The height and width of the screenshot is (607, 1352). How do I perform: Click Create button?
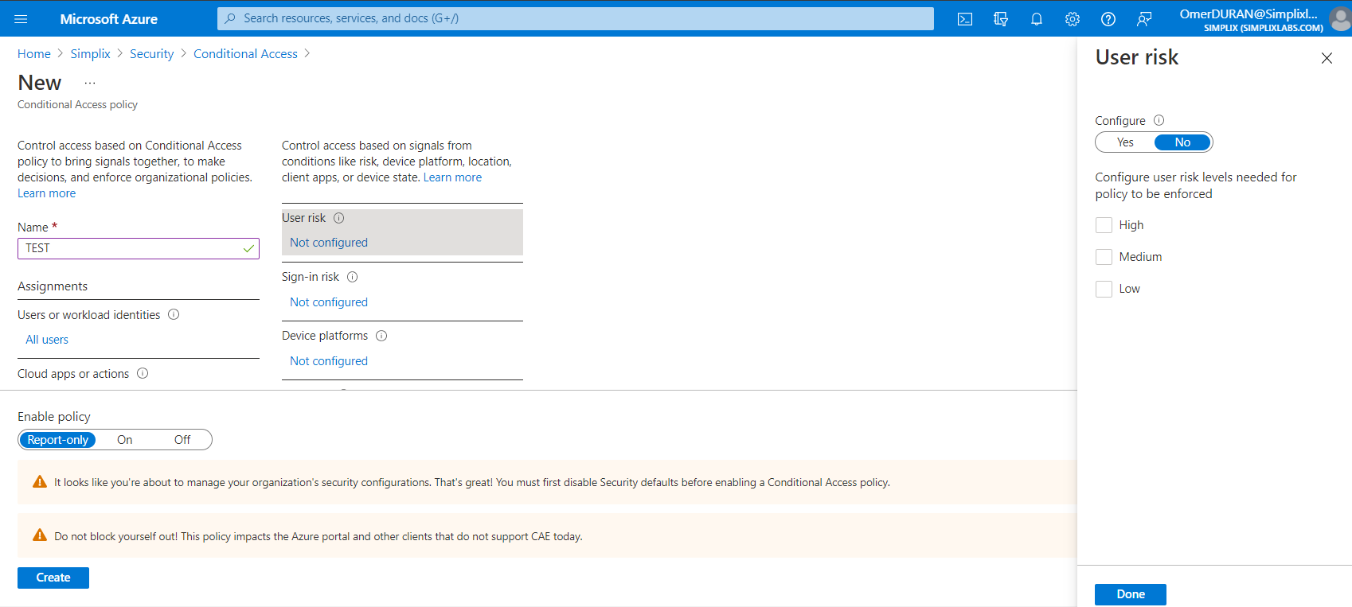click(53, 578)
